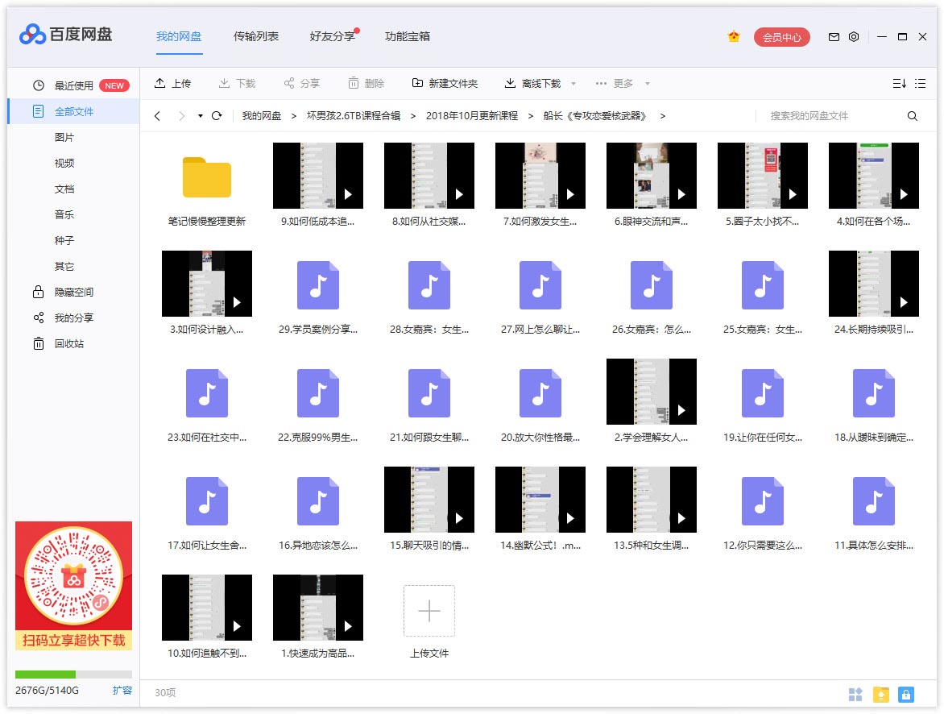The width and height of the screenshot is (944, 714).
Task: Click 我的网盘 in breadcrumb path
Action: (x=262, y=116)
